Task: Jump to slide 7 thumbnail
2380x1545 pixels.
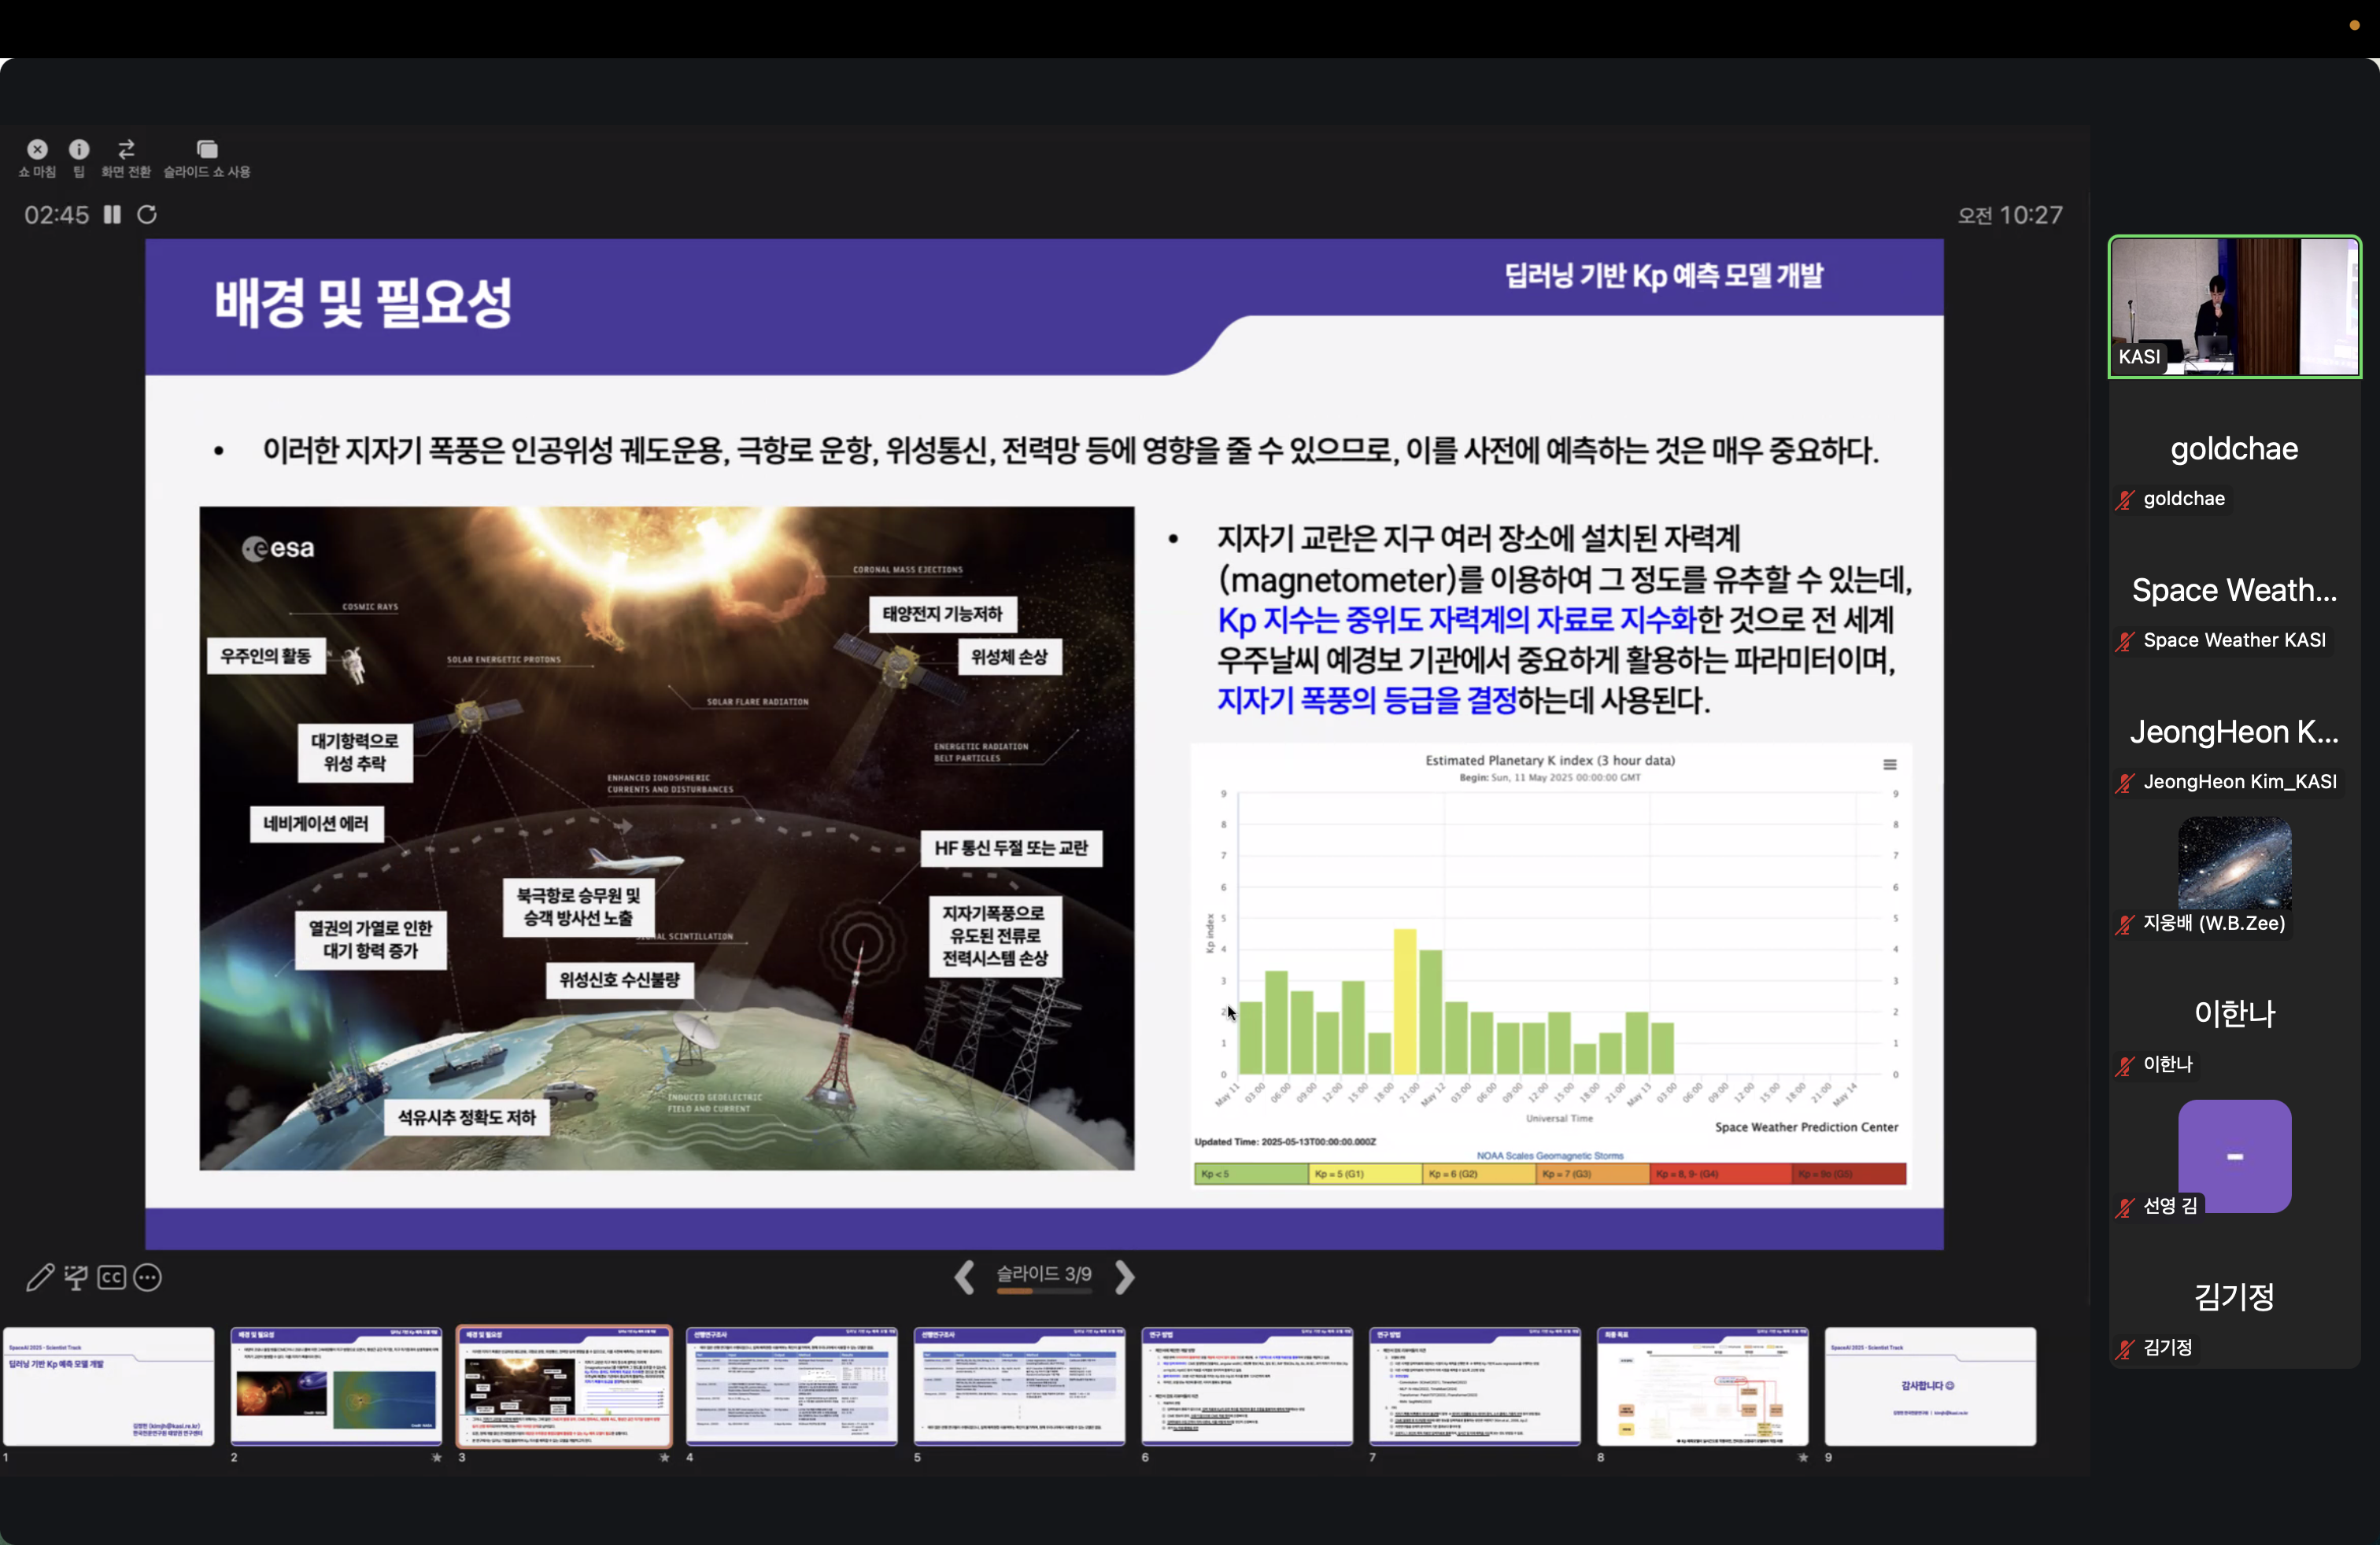Action: pyautogui.click(x=1475, y=1386)
